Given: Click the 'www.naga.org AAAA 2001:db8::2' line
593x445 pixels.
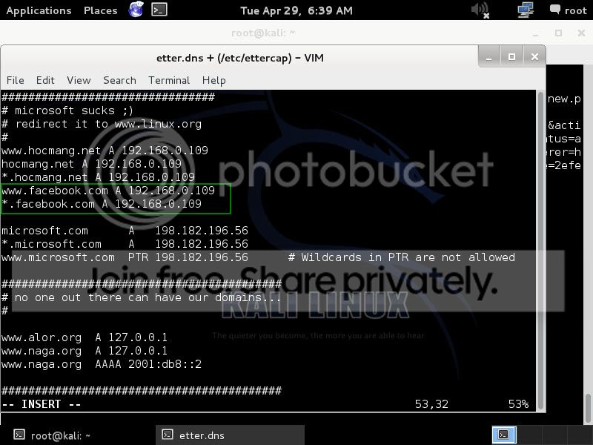Looking at the screenshot, I should 102,364.
